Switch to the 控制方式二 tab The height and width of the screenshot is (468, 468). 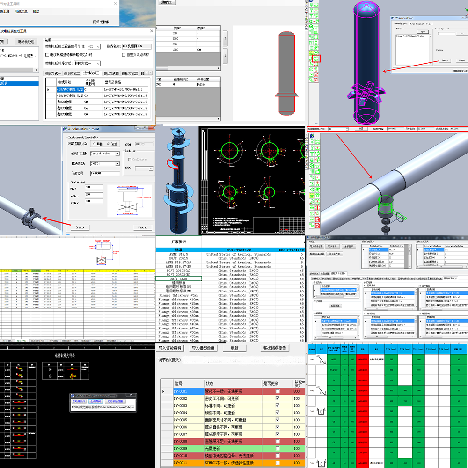(x=72, y=73)
